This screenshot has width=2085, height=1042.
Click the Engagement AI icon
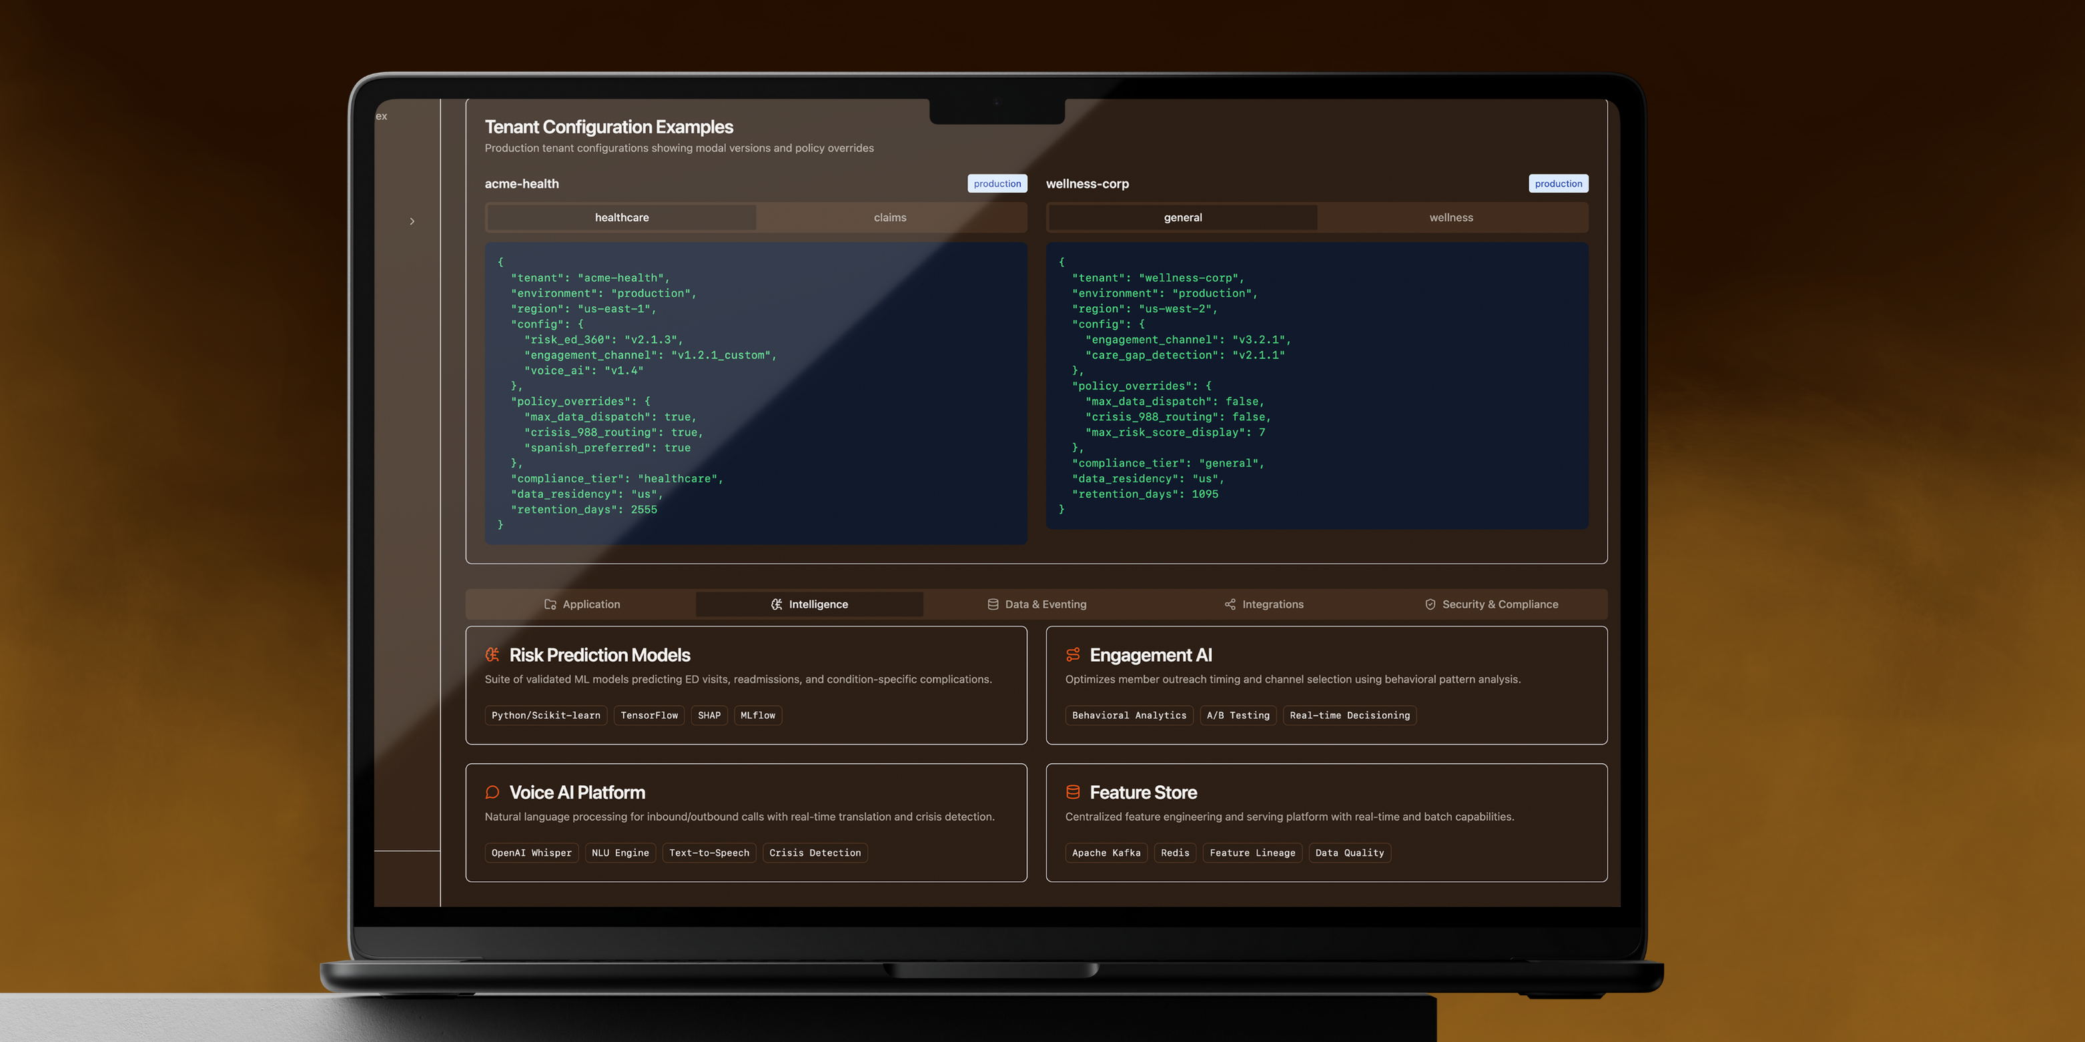pos(1072,654)
